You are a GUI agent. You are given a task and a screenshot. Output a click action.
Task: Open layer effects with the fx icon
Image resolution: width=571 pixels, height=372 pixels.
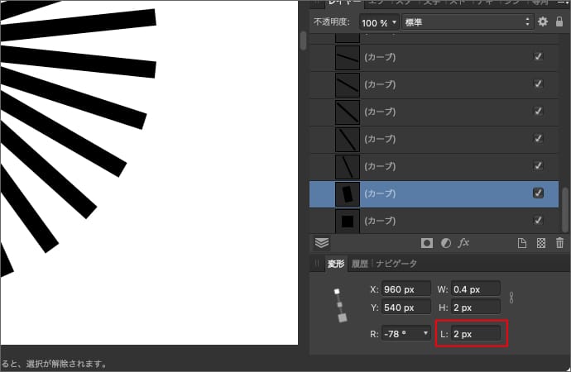coord(464,243)
